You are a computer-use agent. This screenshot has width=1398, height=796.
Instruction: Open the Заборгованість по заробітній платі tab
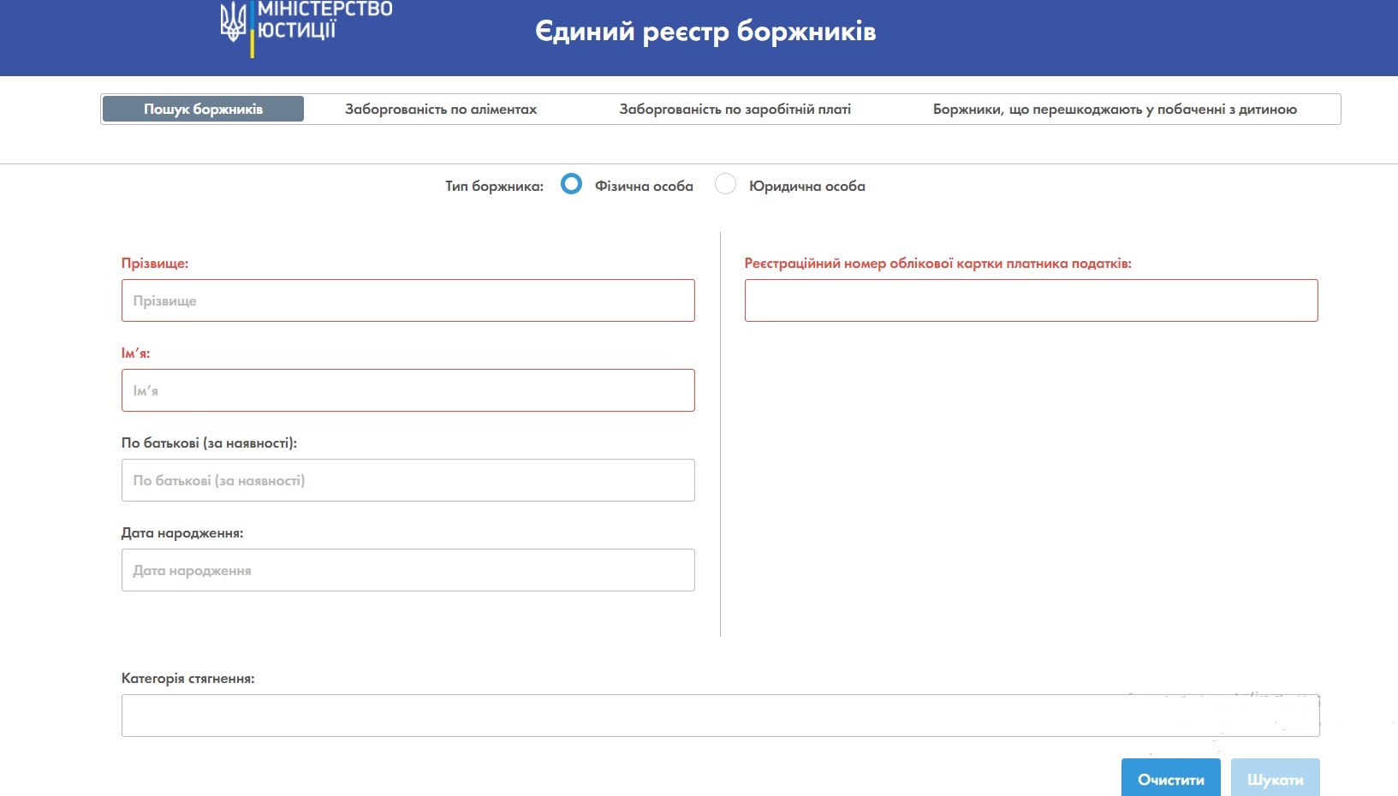click(x=735, y=109)
